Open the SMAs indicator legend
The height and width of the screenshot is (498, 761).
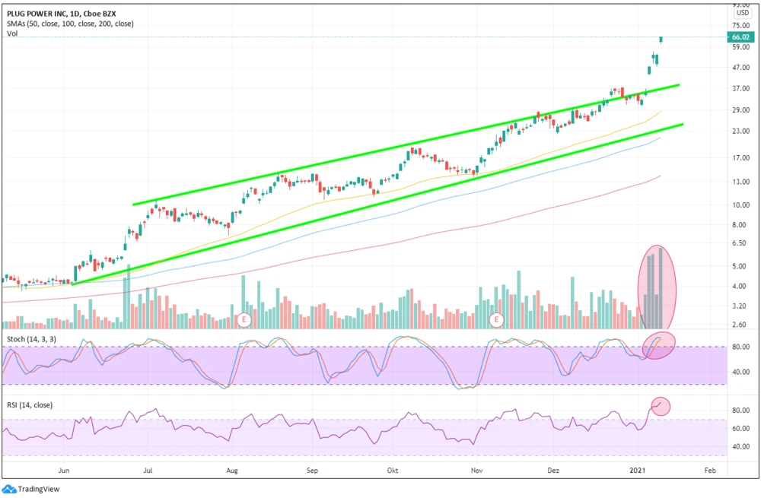68,24
